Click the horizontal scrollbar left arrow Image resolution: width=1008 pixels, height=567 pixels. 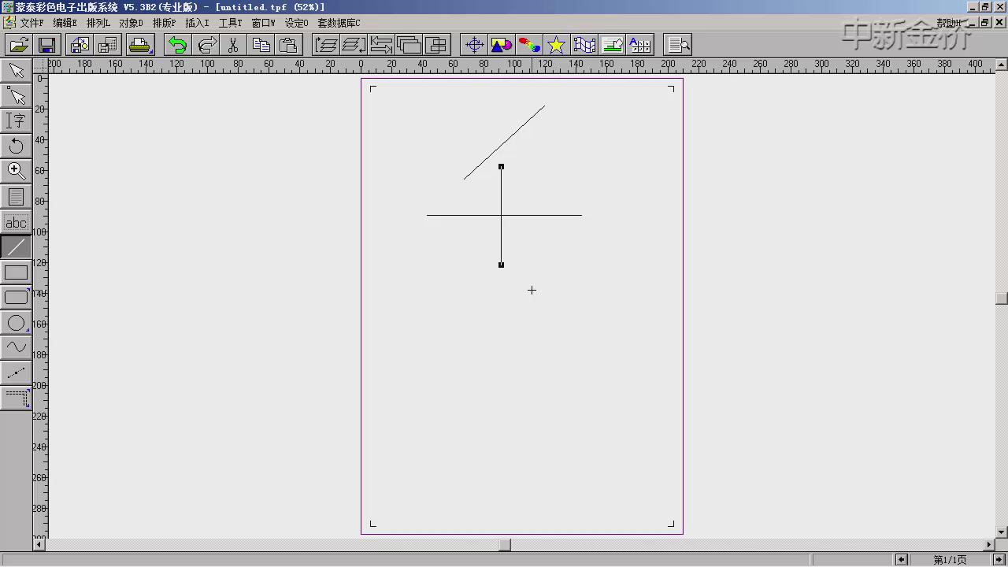(39, 544)
